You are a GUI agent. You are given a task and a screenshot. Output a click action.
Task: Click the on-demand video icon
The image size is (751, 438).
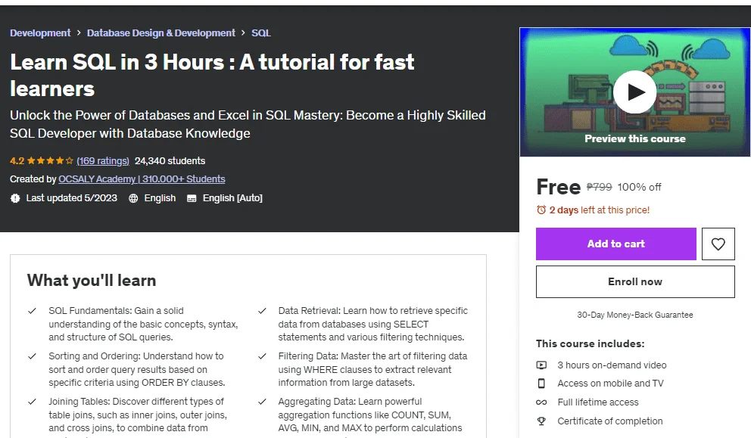click(x=541, y=365)
